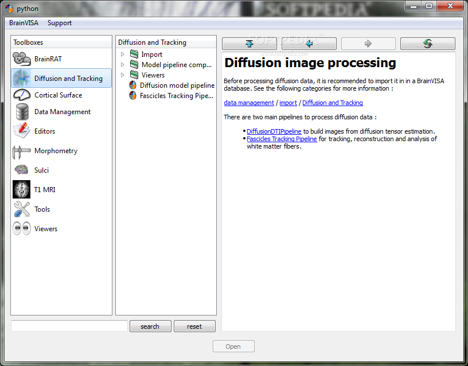Image resolution: width=468 pixels, height=366 pixels.
Task: Expand the Import tree node
Action: (122, 54)
